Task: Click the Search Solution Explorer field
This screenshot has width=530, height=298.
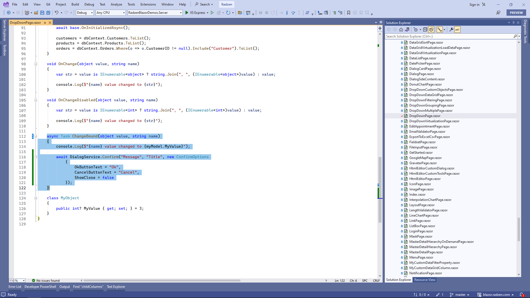Action: click(x=449, y=36)
